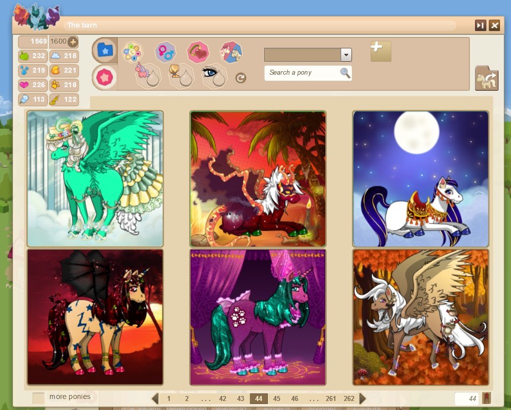Go to next page arrow
This screenshot has width=511, height=410.
coord(362,398)
